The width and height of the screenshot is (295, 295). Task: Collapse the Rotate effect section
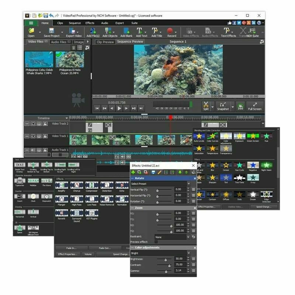pyautogui.click(x=132, y=178)
